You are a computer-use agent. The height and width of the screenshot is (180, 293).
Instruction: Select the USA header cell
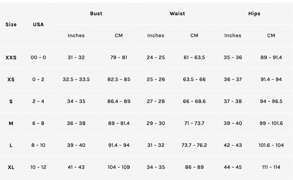(38, 25)
